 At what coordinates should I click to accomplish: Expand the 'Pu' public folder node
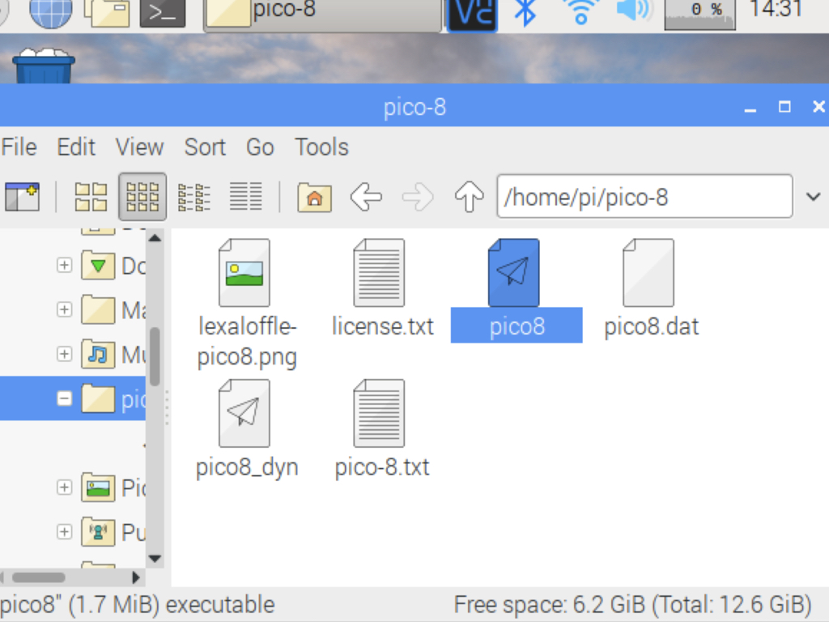64,531
